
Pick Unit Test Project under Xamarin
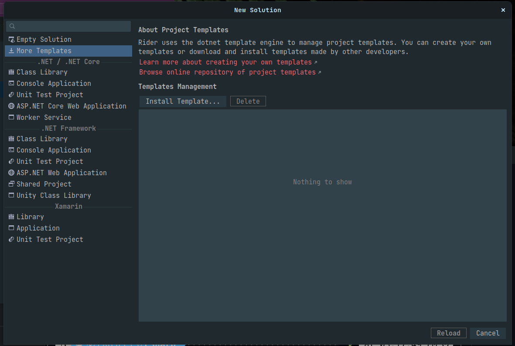pyautogui.click(x=68, y=239)
